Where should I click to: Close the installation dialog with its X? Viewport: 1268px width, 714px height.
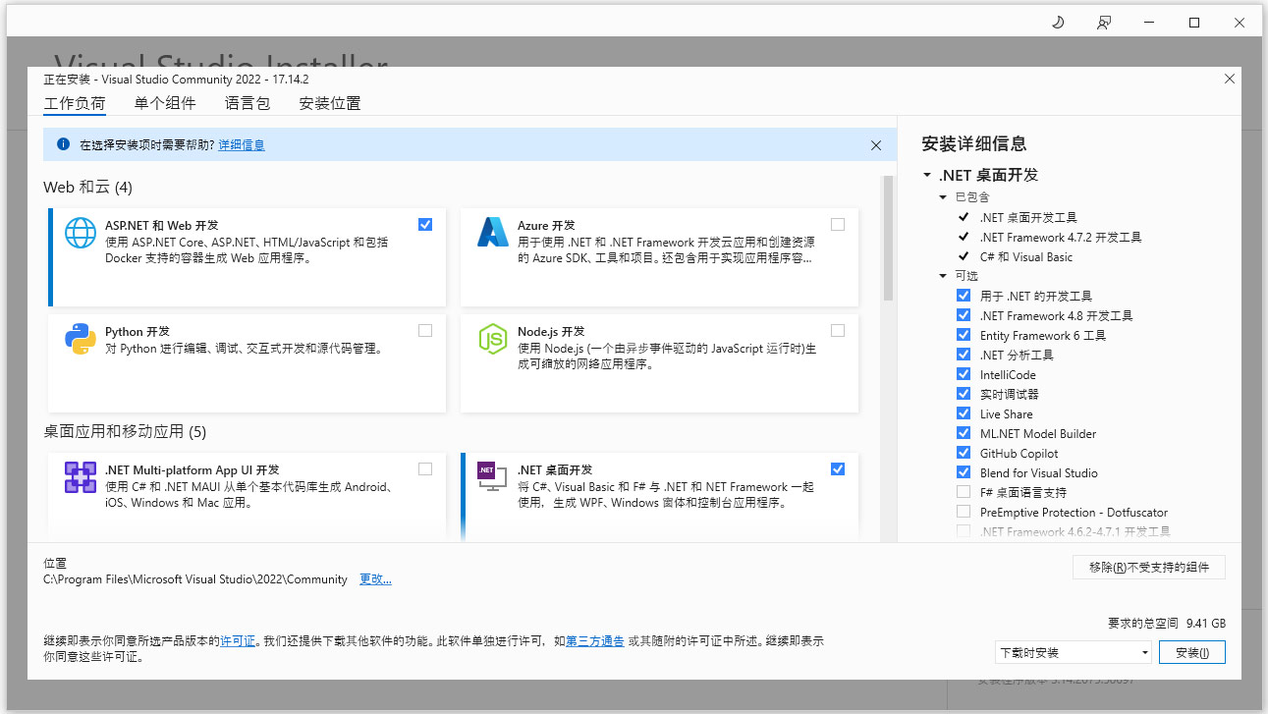click(1230, 79)
